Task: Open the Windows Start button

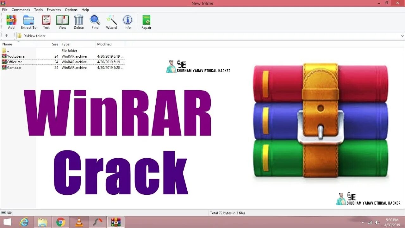Action: pos(7,222)
